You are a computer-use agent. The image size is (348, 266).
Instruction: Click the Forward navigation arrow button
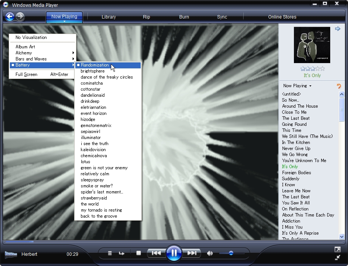20,16
